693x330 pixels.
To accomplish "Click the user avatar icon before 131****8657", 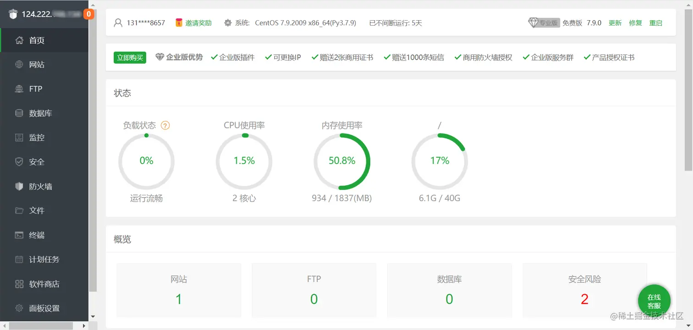I will click(118, 22).
